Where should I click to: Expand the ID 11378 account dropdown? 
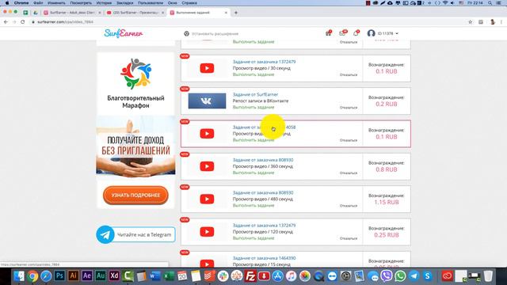coord(387,33)
